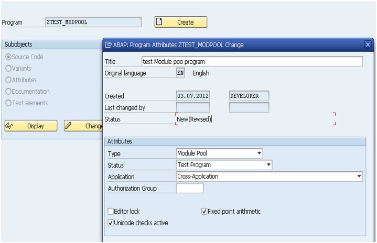Click the Attributes group header in dialog
Screen dimensions: 377x243
pos(235,141)
